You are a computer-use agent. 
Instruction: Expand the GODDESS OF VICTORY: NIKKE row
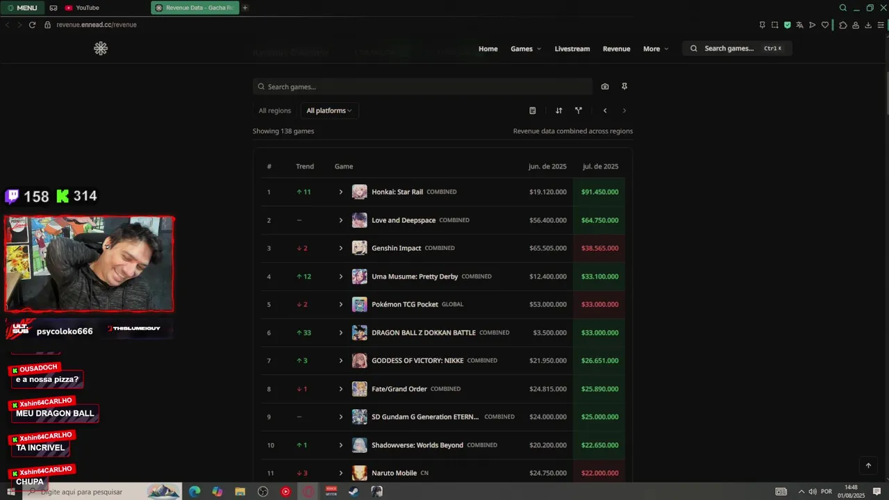coord(340,360)
